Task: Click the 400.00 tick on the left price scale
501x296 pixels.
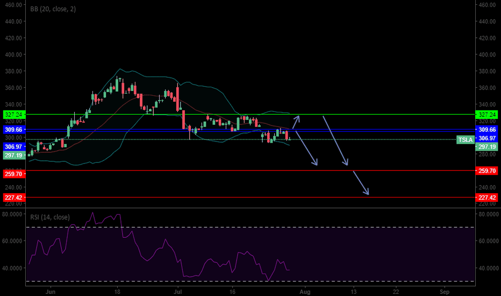Action: pyautogui.click(x=13, y=55)
